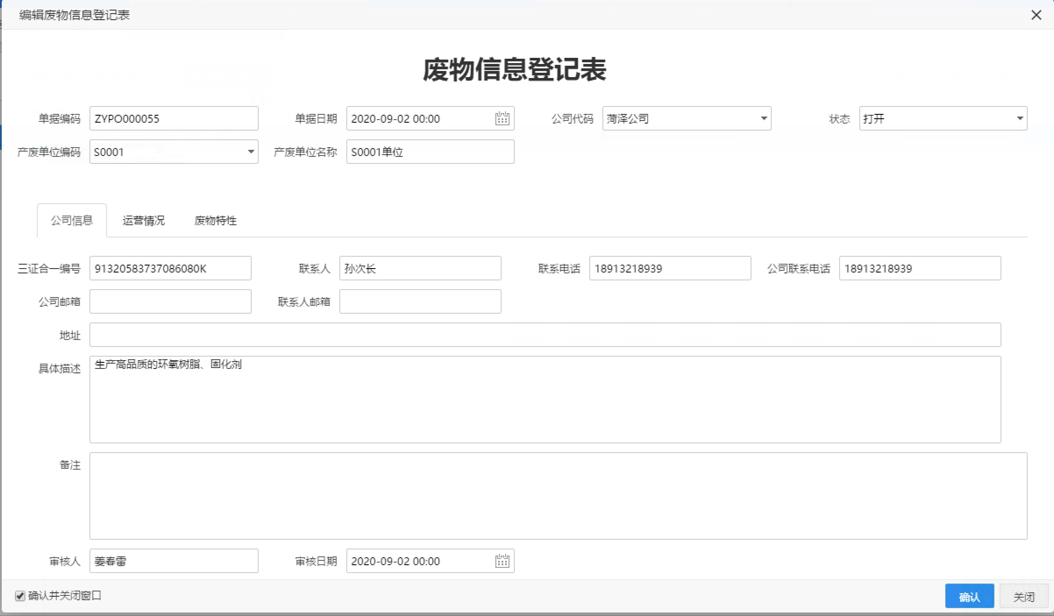
Task: Toggle 确认并关闭窗口 checkbox
Action: click(20, 595)
